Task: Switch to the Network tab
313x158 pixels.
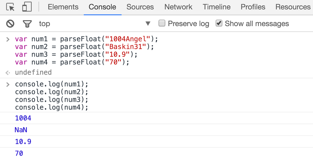Action: 178,7
